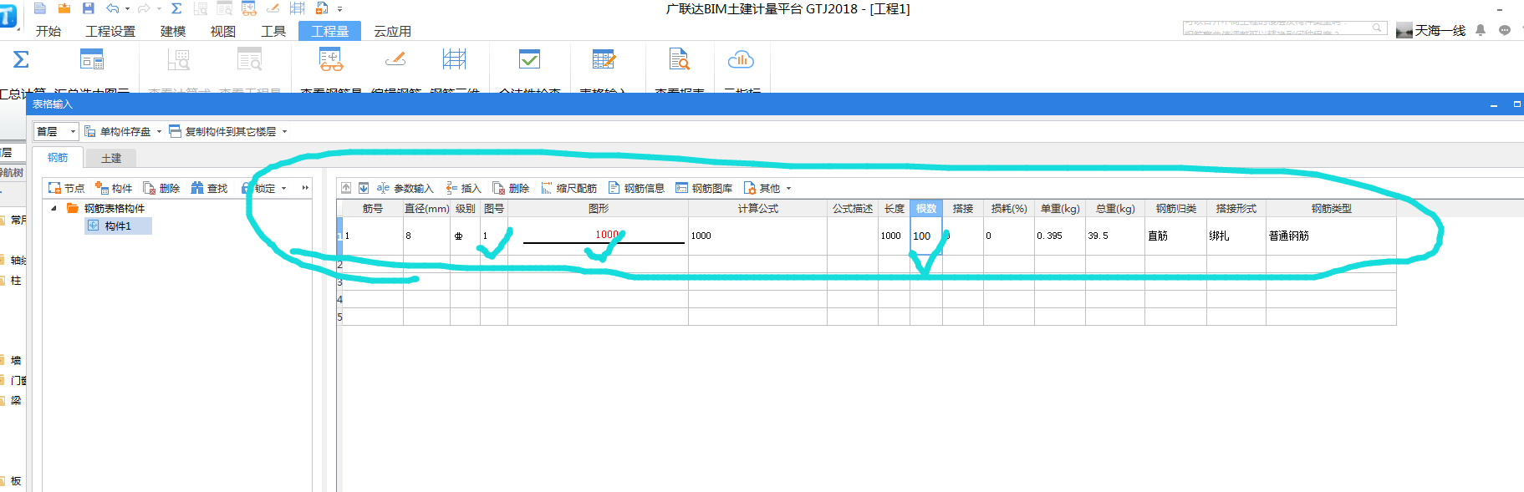Viewport: 1524px width, 492px height.
Task: Click the 根数 cell containing 100
Action: (x=926, y=236)
